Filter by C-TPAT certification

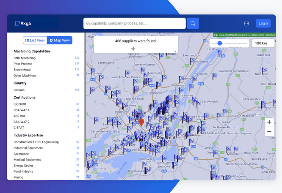(47, 128)
